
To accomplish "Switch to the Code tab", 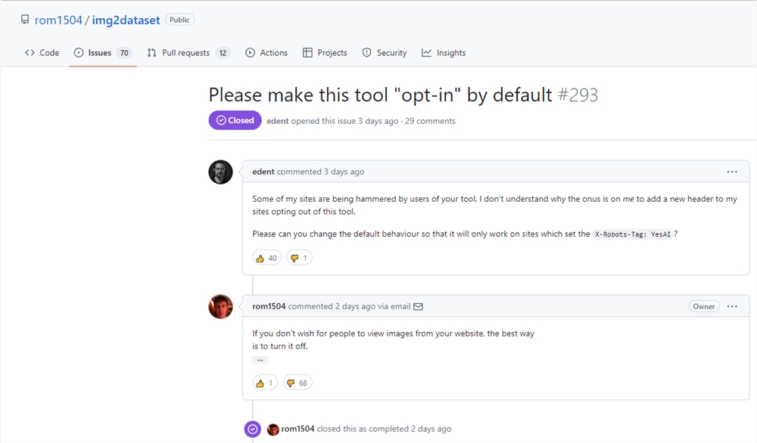I will (42, 53).
